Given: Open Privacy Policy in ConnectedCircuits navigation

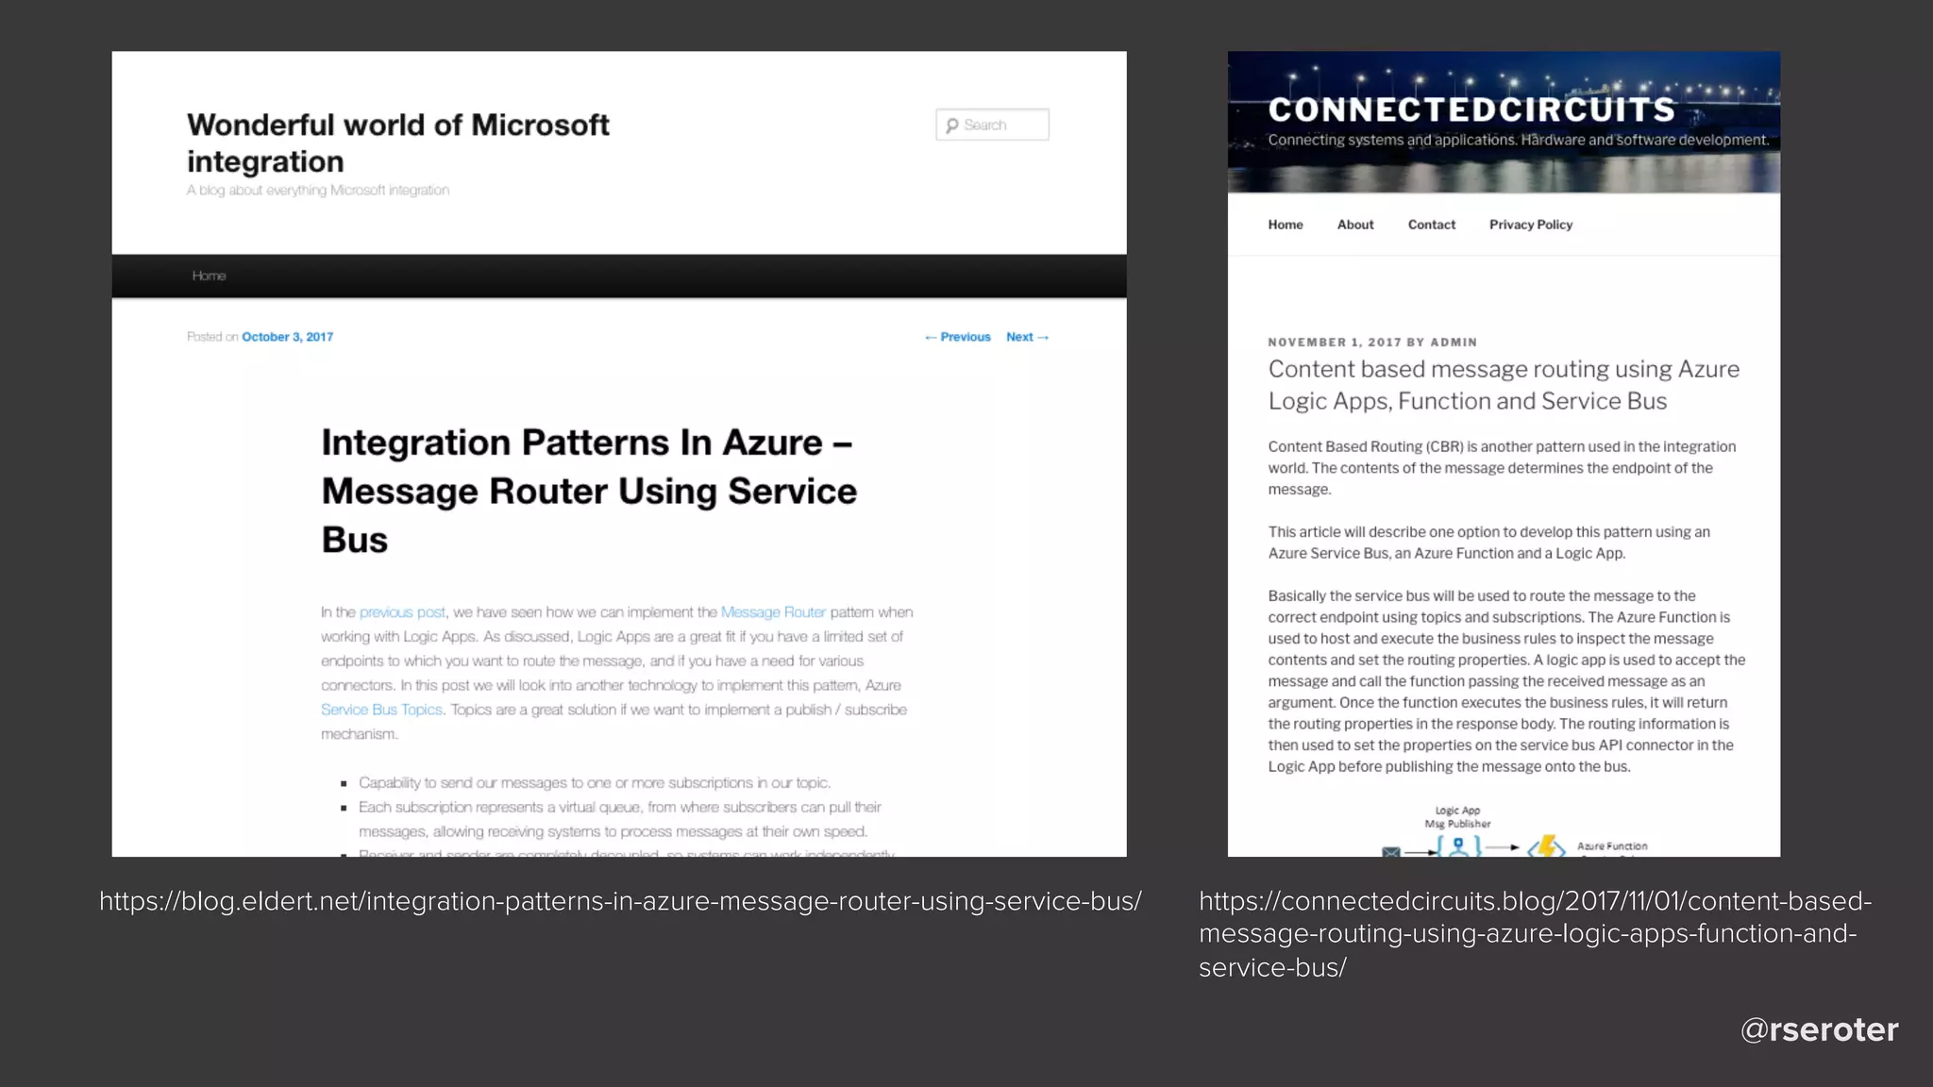Looking at the screenshot, I should (x=1531, y=225).
